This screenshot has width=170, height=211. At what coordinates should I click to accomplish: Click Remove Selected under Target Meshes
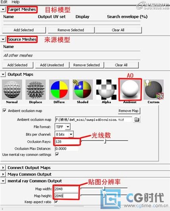(71, 30)
